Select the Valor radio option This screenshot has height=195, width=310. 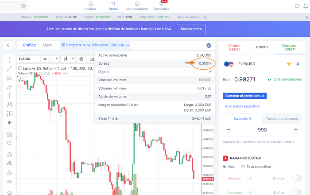coord(225,167)
